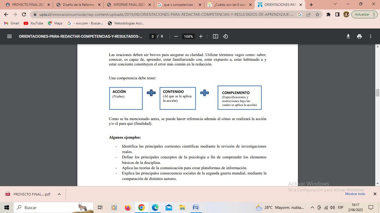Toggle the Chrome side panel
This screenshot has height=213, width=380.
(x=337, y=14)
